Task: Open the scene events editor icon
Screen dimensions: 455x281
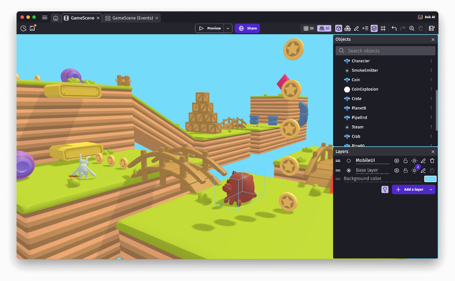Action: [x=432, y=28]
